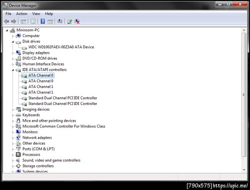The height and width of the screenshot is (190, 250).
Task: Click the Monitors category icon
Action: 18,132
